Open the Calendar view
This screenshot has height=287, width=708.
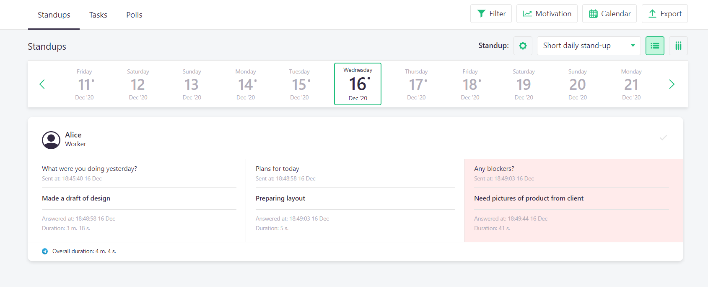(x=609, y=14)
